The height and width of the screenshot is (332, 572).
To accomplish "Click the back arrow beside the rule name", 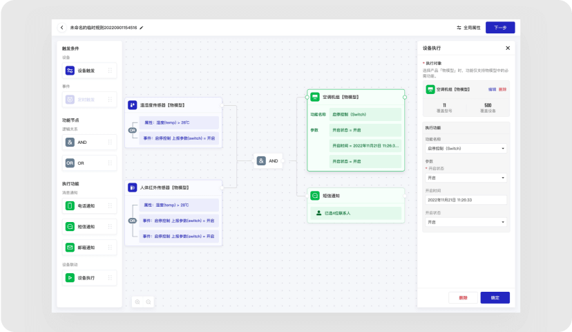I will pyautogui.click(x=61, y=28).
